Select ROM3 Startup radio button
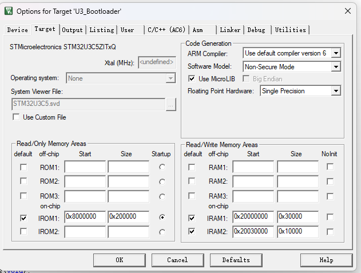Viewport: 361px width, 273px height. pyautogui.click(x=162, y=197)
